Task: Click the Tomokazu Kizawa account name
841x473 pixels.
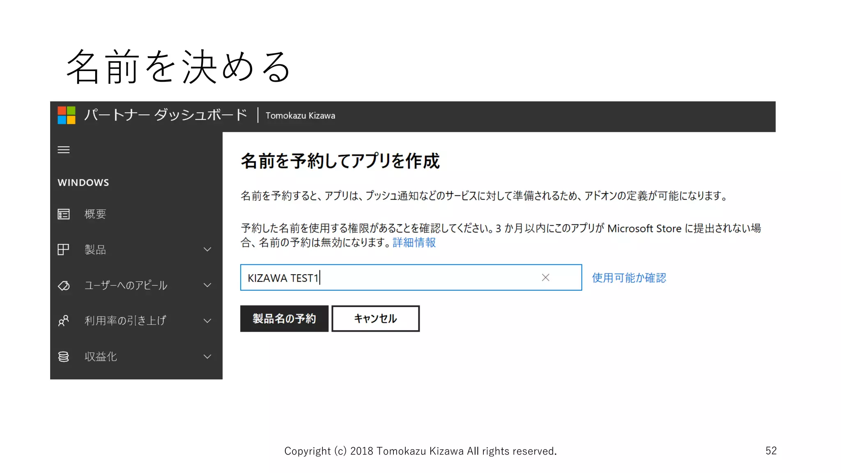Action: pos(300,116)
